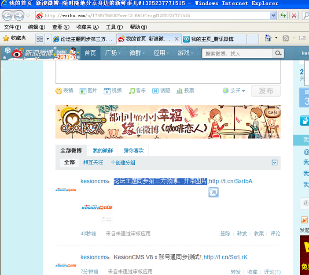Click the 收藏夹 favorites star button
309x275 pixels.
tap(15, 38)
